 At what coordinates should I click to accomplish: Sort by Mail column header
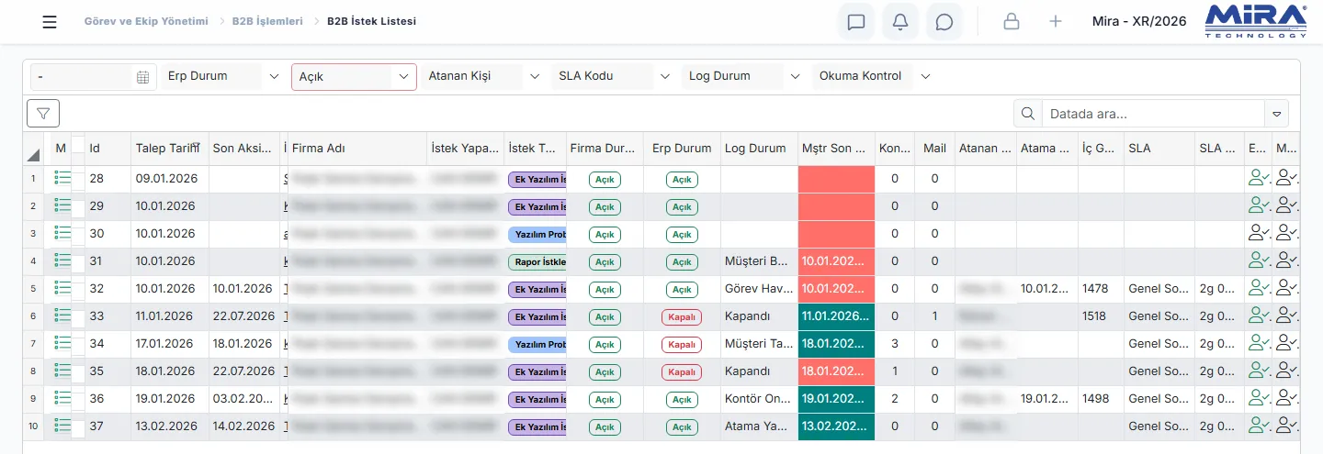point(934,149)
